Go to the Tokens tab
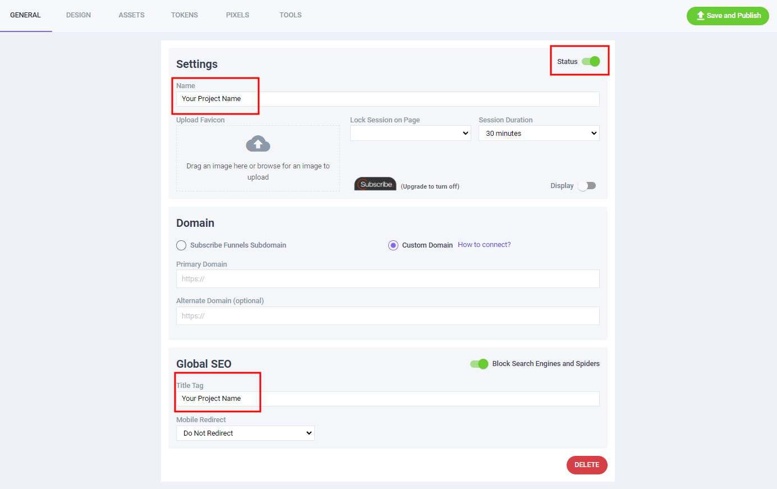The width and height of the screenshot is (777, 489). 185,15
